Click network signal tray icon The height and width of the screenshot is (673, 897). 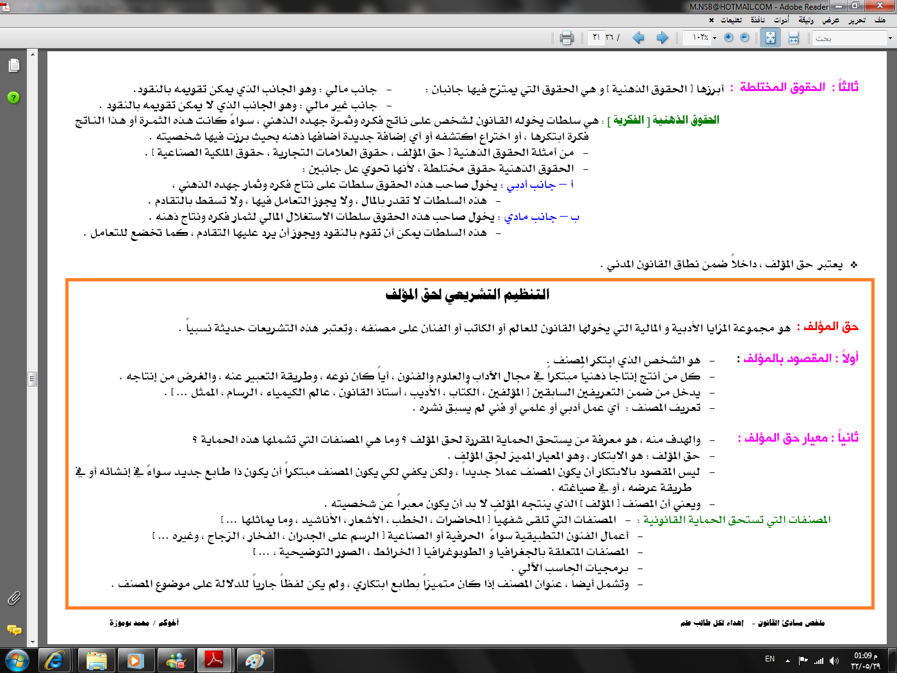pyautogui.click(x=819, y=660)
